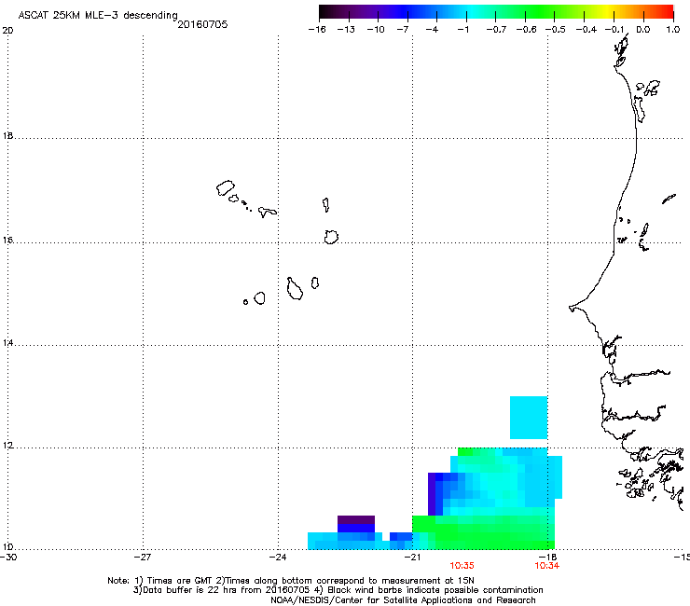Click the latitude label 20
The image size is (690, 606).
7,31
